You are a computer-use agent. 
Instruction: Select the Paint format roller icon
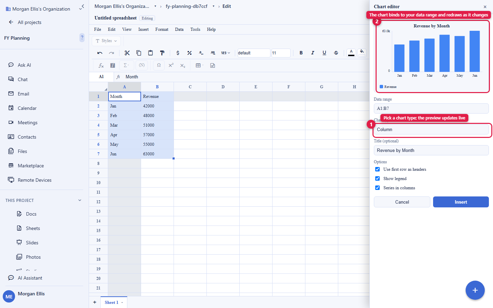click(x=162, y=53)
